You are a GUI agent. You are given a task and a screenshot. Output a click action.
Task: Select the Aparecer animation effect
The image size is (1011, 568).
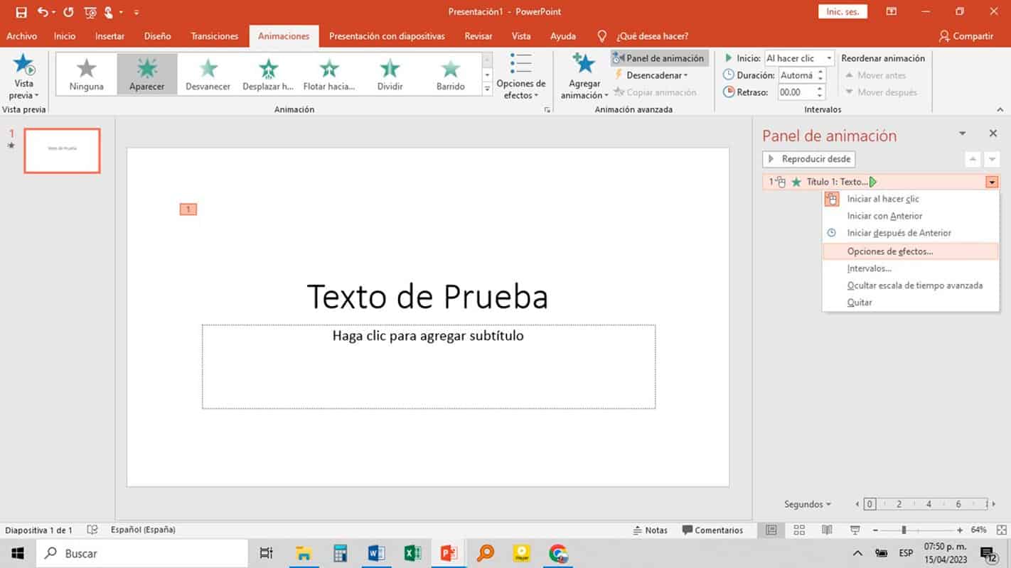tap(147, 75)
